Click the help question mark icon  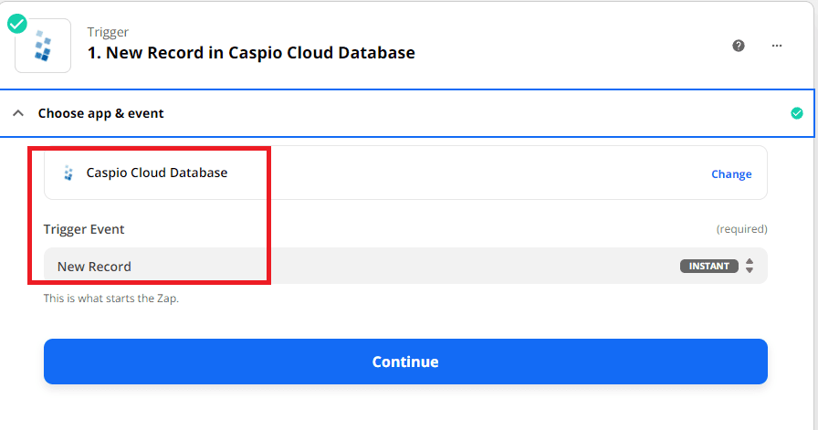pyautogui.click(x=739, y=46)
